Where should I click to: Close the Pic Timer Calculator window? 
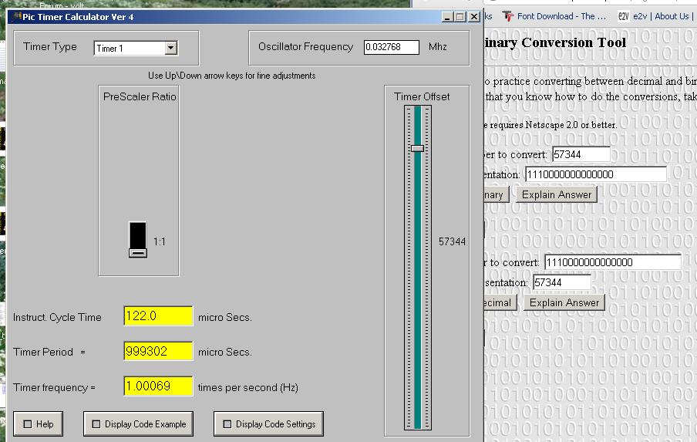[474, 17]
